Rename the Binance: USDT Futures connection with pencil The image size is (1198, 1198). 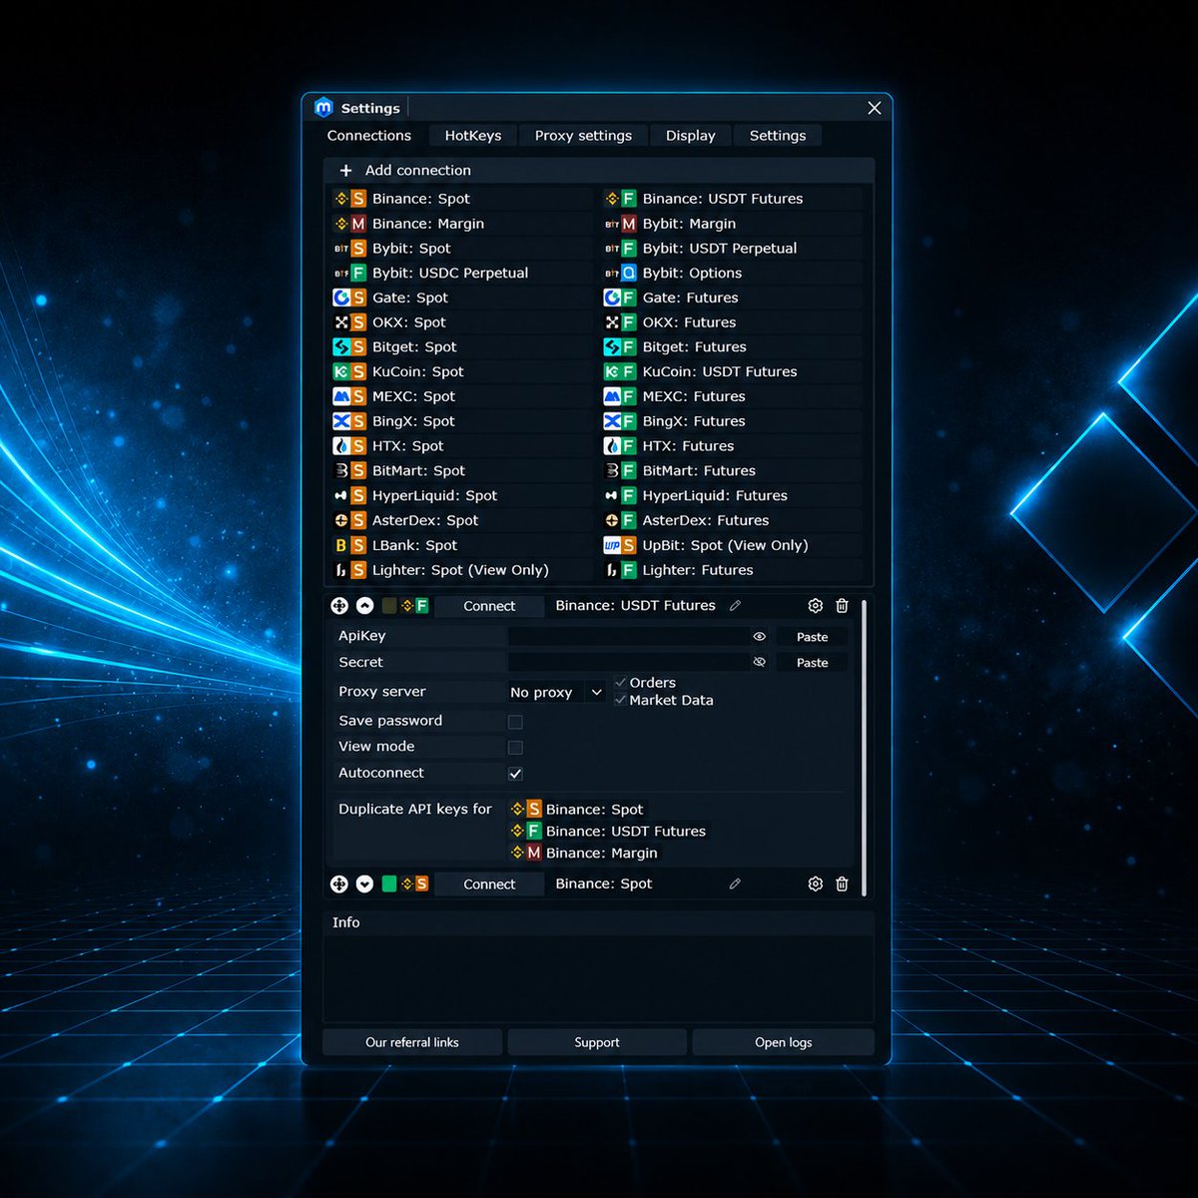[x=736, y=605]
